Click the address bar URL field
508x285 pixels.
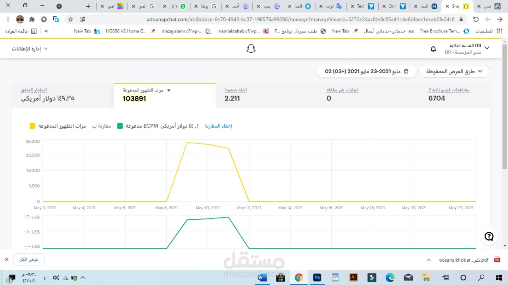[300, 19]
